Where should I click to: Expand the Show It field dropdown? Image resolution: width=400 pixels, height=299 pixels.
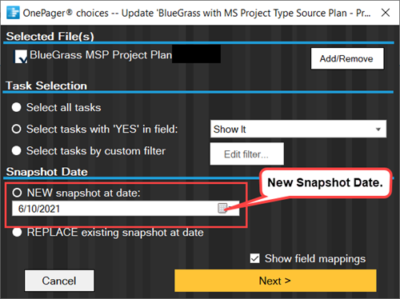click(298, 129)
